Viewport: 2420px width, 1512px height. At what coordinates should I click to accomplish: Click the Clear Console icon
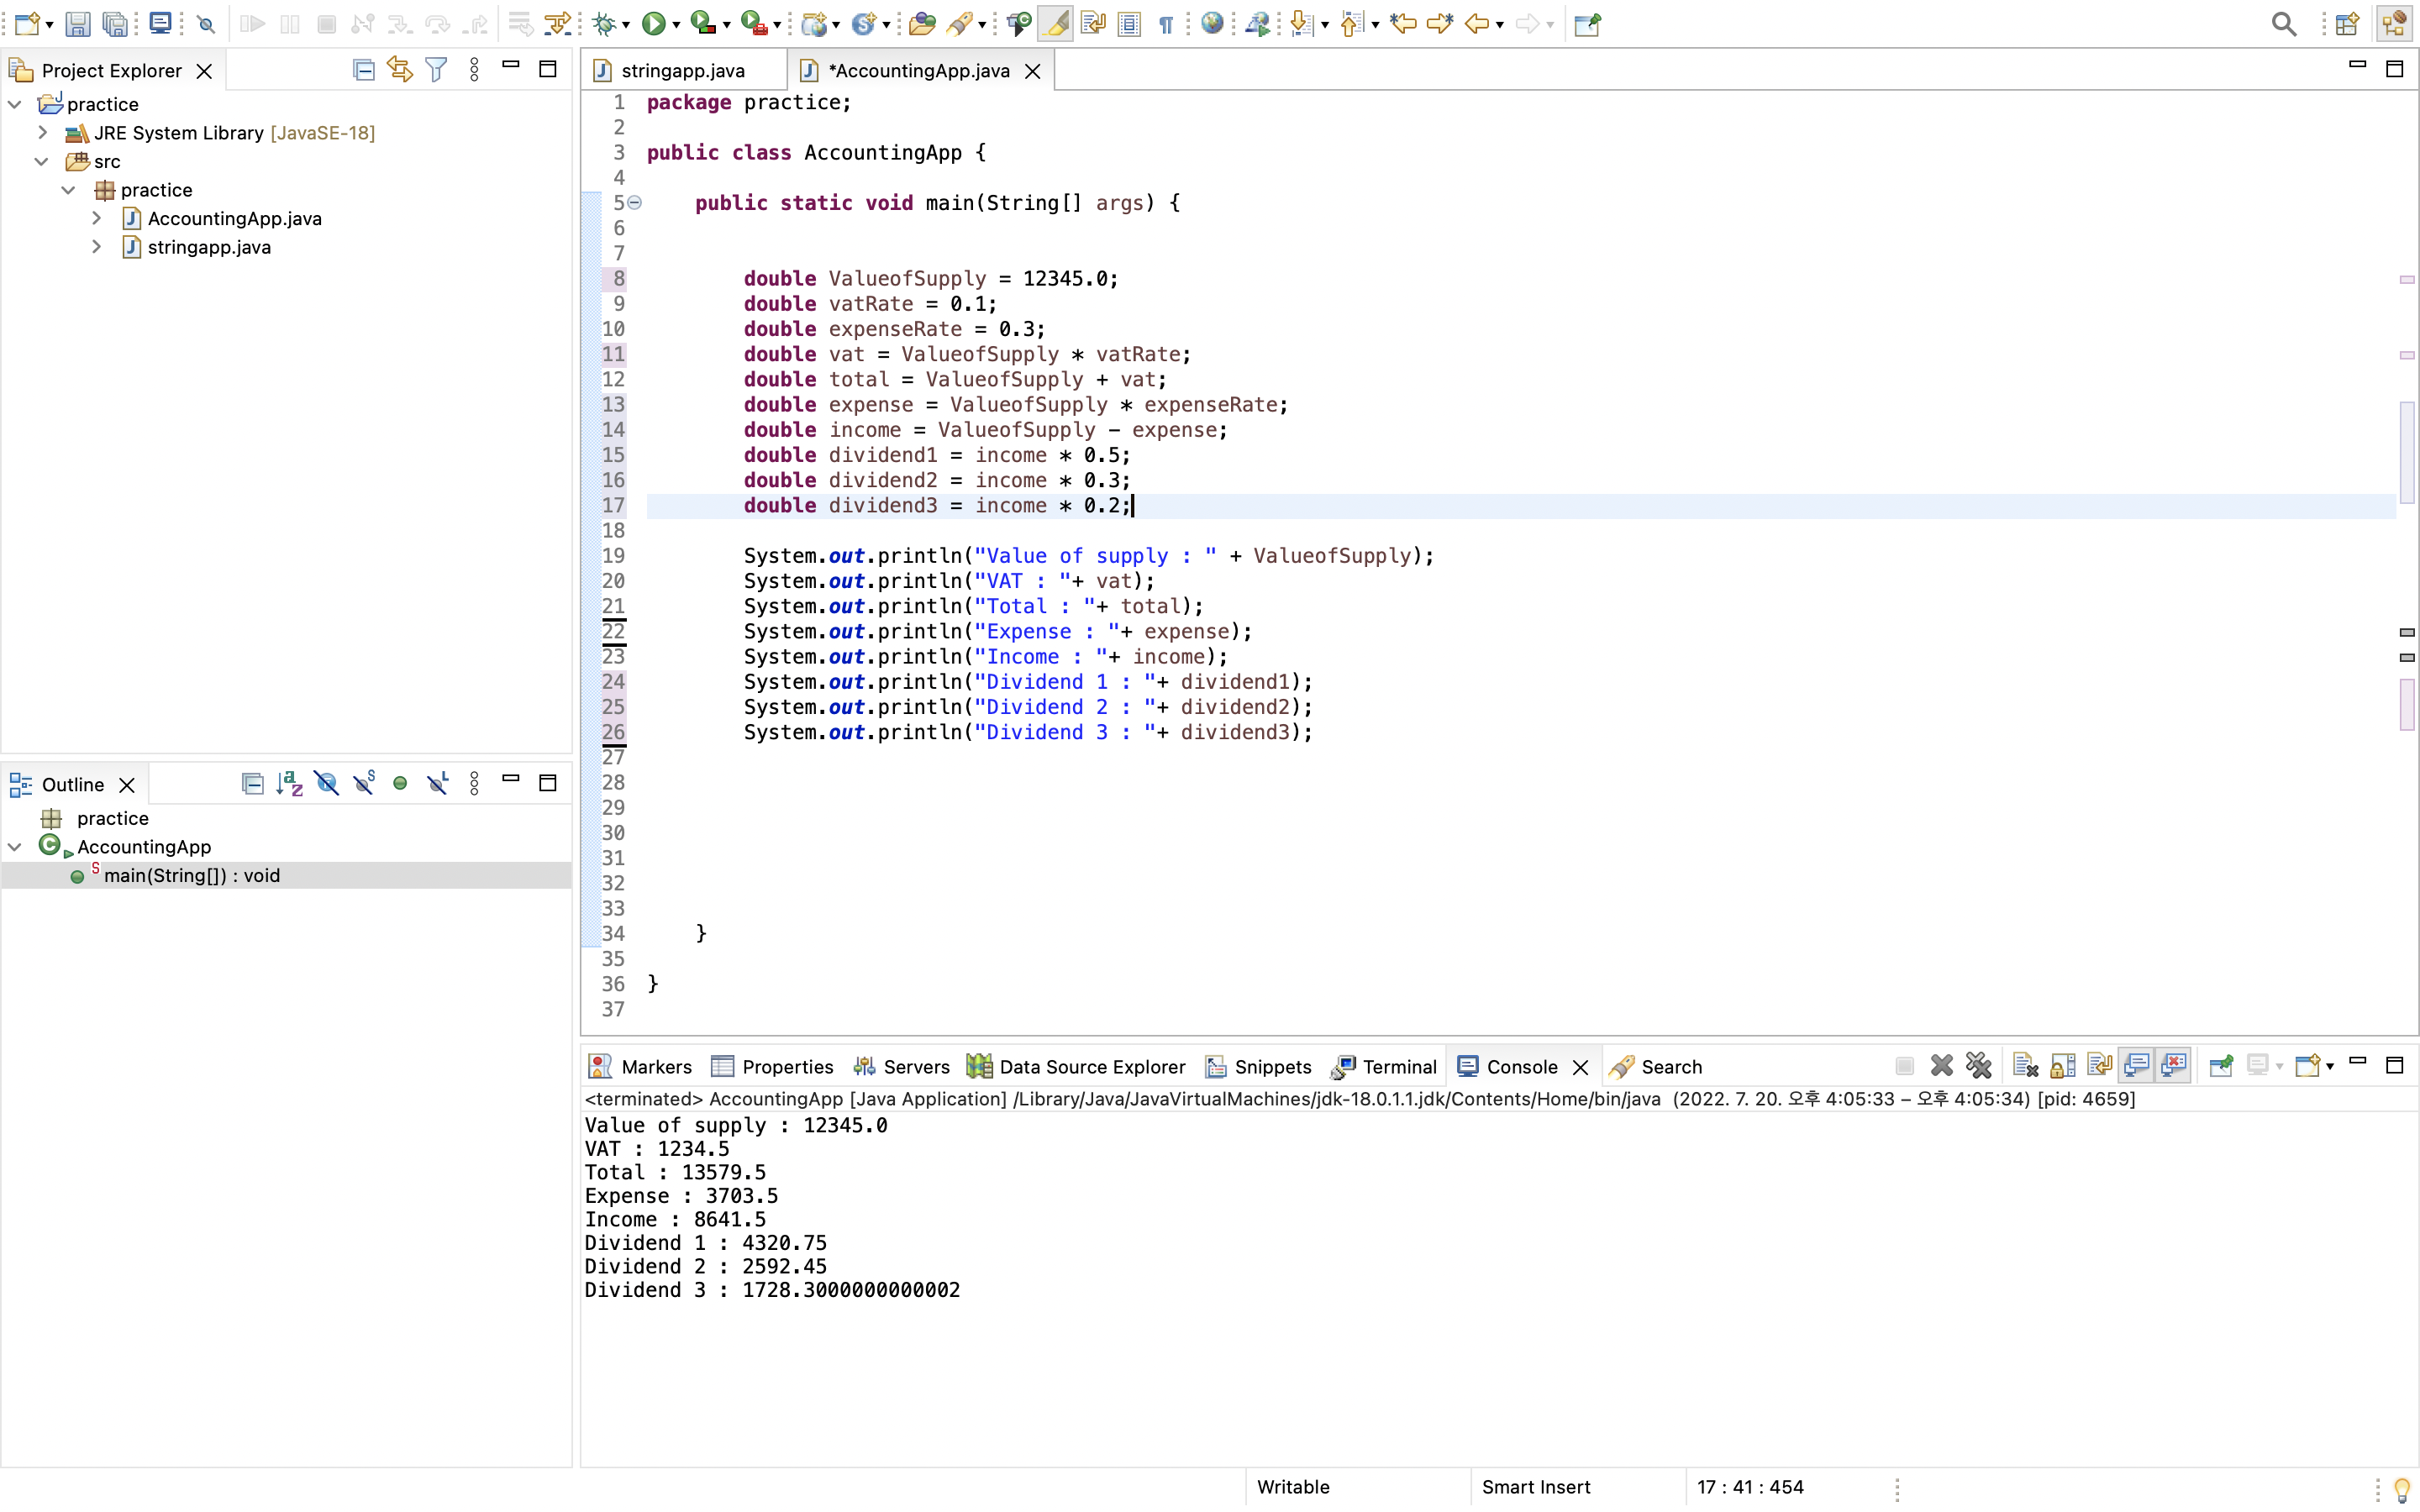(x=2025, y=1066)
